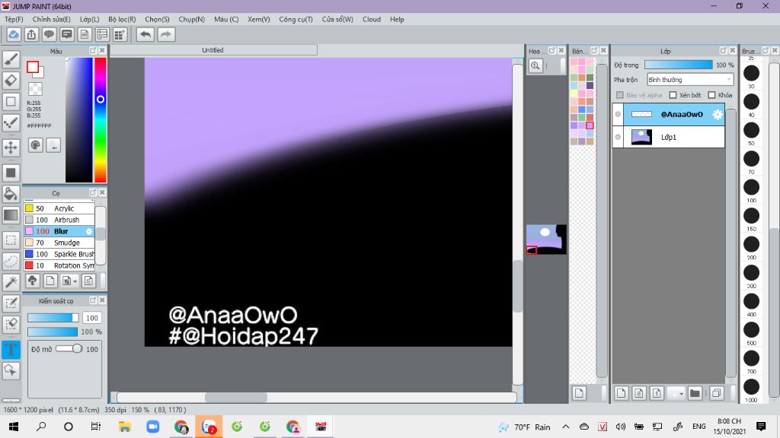Select the 100 brush size preset dot
The width and height of the screenshot is (780, 438).
(751, 187)
